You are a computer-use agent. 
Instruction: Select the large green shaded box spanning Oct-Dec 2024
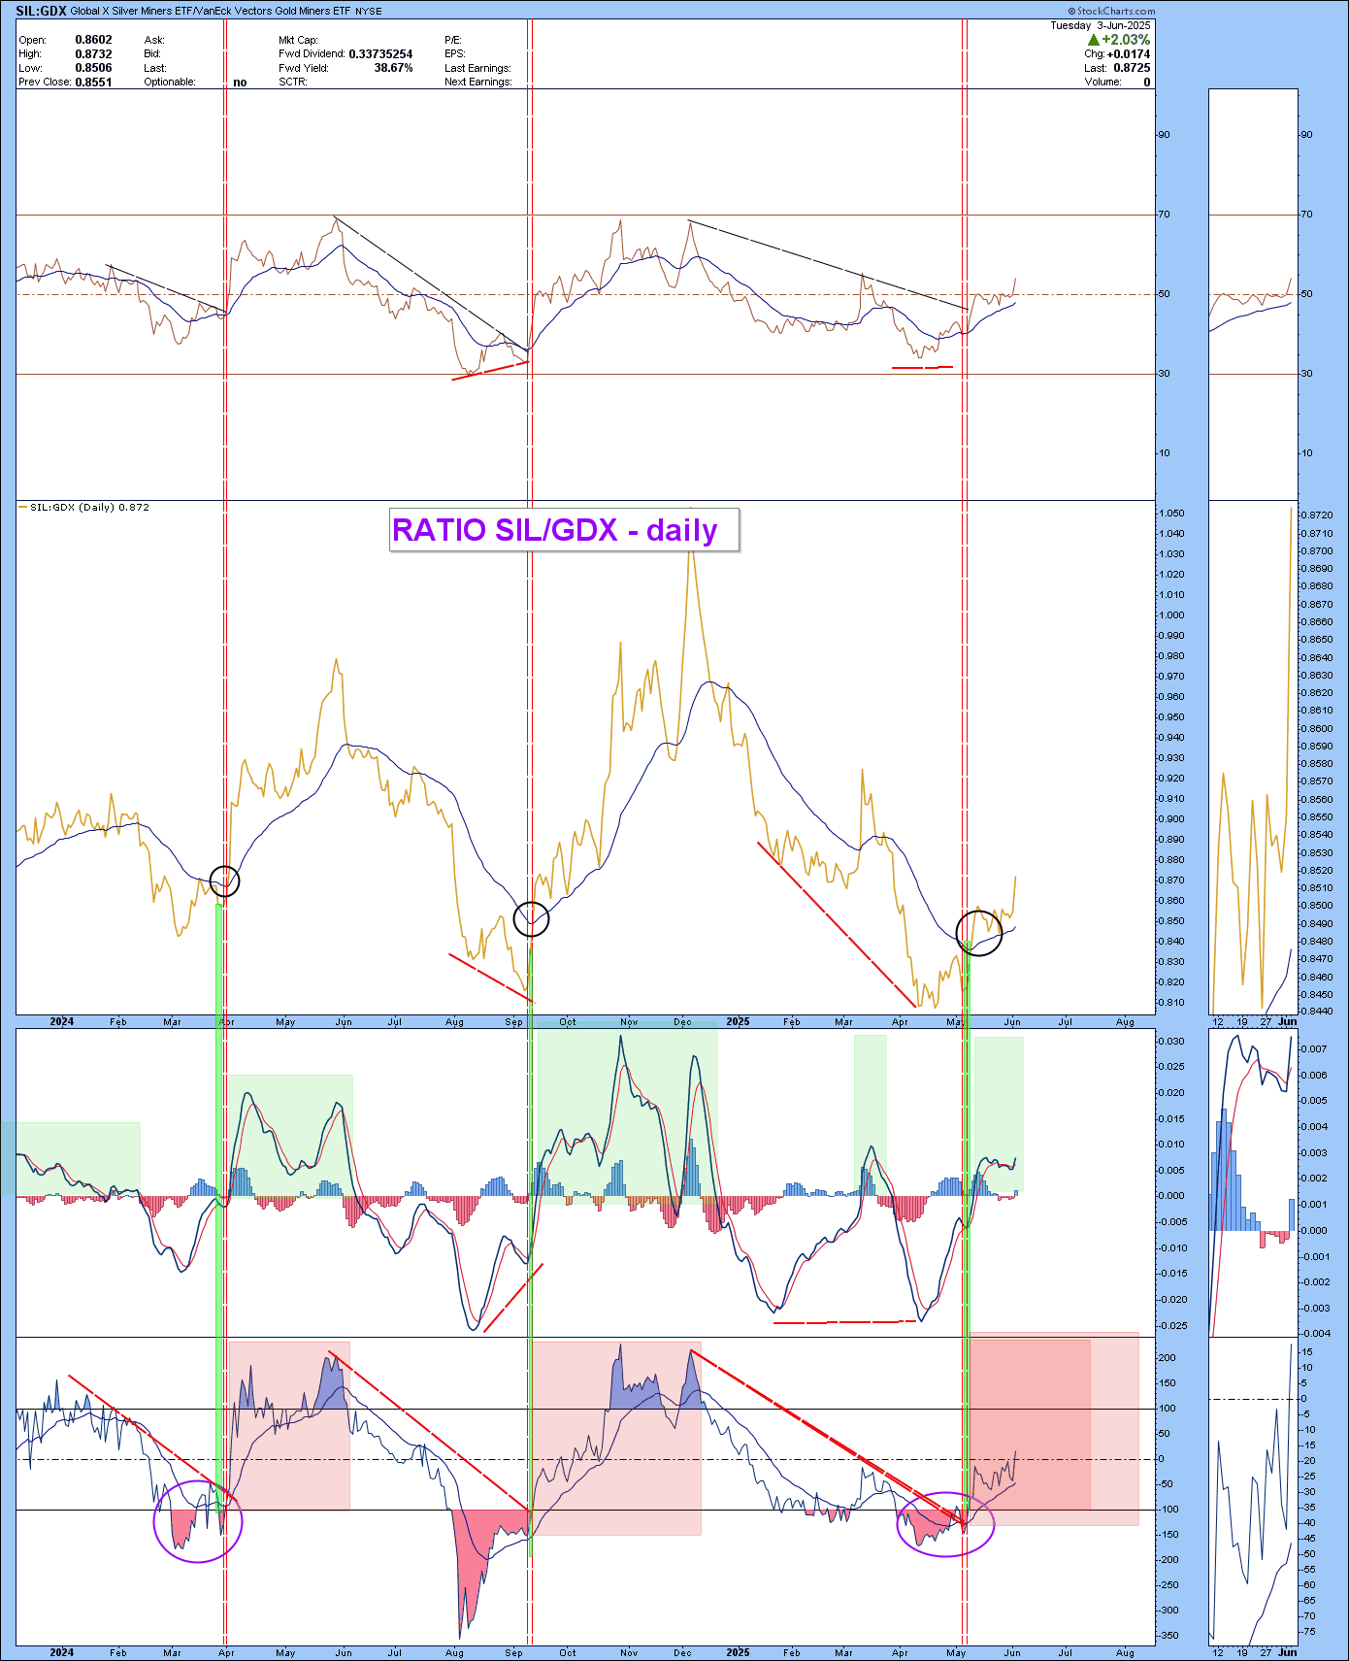627,1116
